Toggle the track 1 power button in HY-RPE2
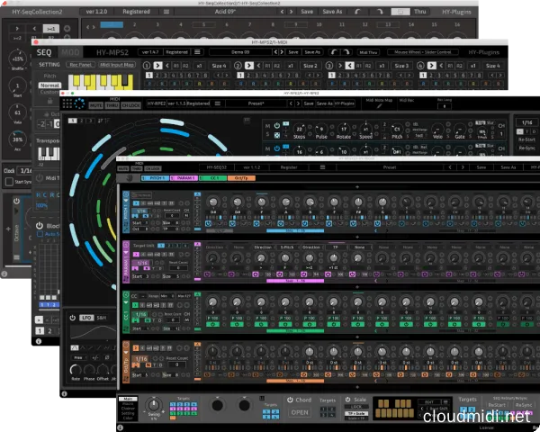 click(x=277, y=126)
